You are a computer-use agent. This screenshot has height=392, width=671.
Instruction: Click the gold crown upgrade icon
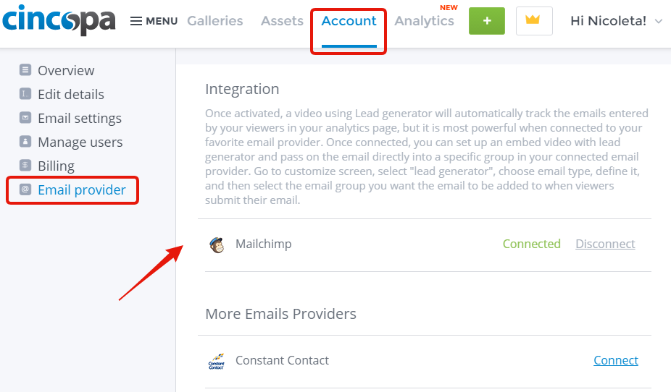coord(533,21)
